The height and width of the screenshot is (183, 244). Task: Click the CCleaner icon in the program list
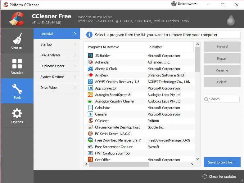[90, 120]
